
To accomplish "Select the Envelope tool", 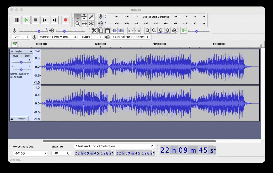I will pyautogui.click(x=84, y=17).
